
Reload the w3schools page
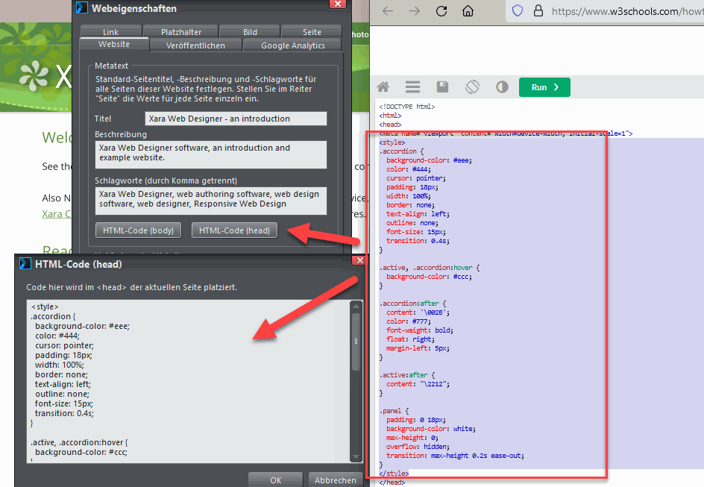[441, 10]
